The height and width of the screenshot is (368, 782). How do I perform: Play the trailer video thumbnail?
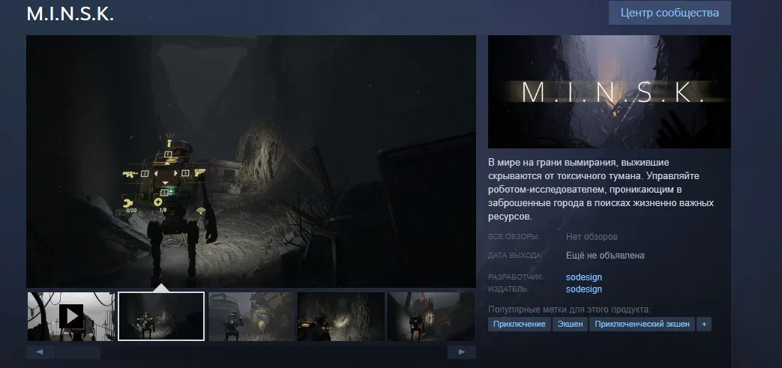(x=71, y=316)
